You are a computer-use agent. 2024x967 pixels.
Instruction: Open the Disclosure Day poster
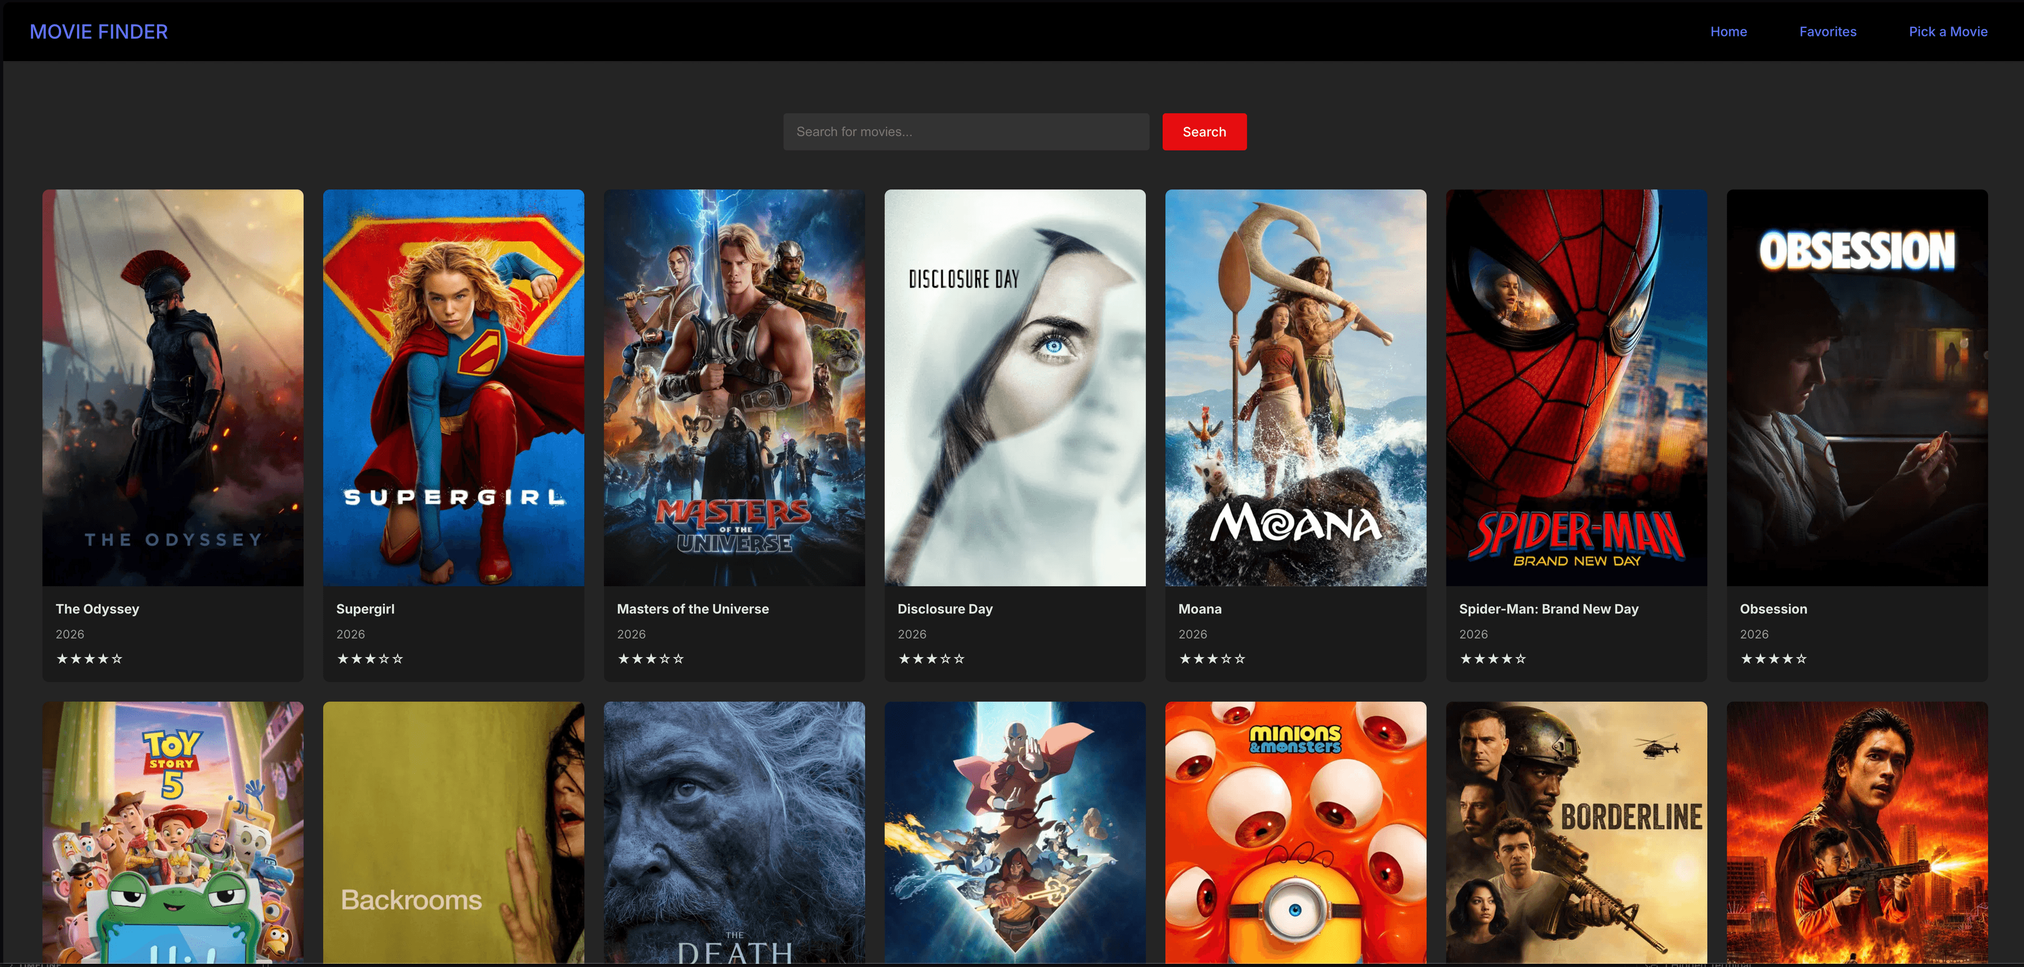(x=1014, y=388)
